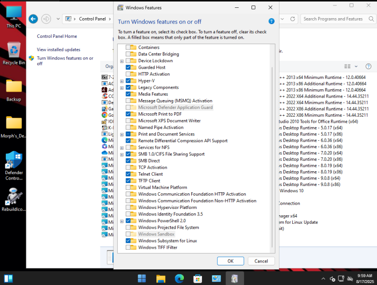Screen dimensions: 377x285
Task: Click the help icon in Windows Features
Action: click(271, 22)
